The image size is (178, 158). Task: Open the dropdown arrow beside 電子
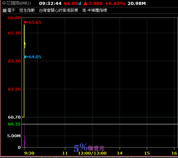pyautogui.click(x=5, y=10)
